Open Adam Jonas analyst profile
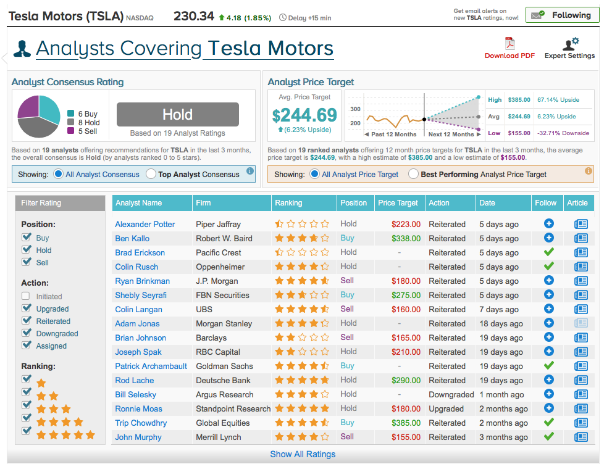Image resolution: width=612 pixels, height=464 pixels. [x=137, y=324]
